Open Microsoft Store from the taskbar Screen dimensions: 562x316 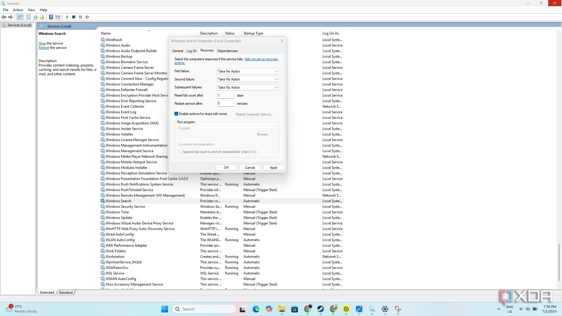point(295,309)
